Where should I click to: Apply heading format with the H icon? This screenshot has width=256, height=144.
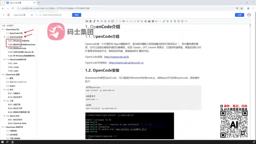[x=87, y=21]
